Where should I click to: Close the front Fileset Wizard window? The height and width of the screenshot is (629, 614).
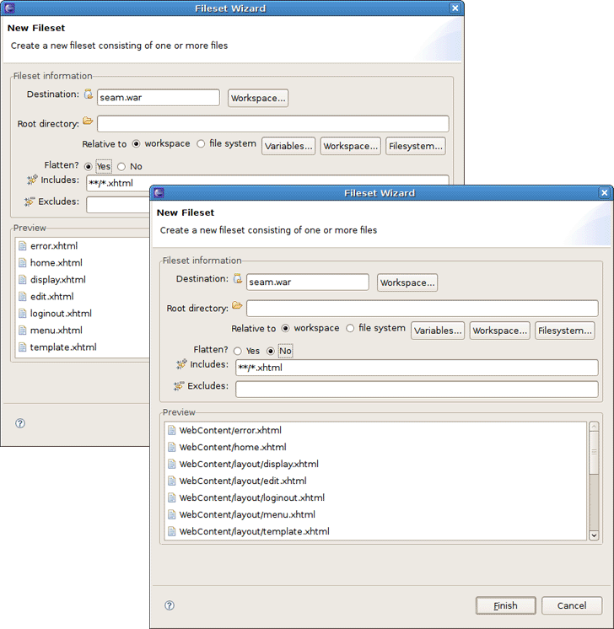tap(604, 193)
